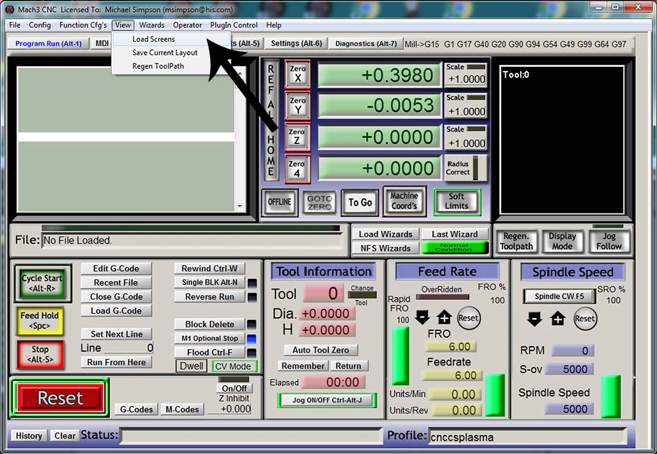The image size is (657, 454).
Task: Toggle Block Delete
Action: pos(210,324)
